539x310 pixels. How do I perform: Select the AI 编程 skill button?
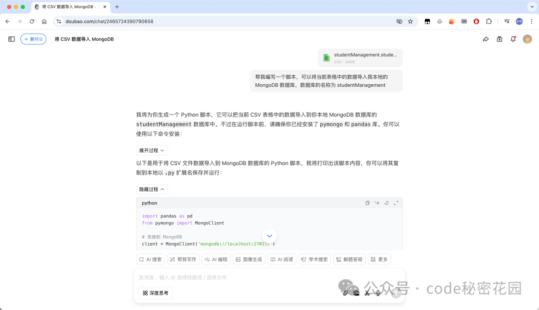216,259
